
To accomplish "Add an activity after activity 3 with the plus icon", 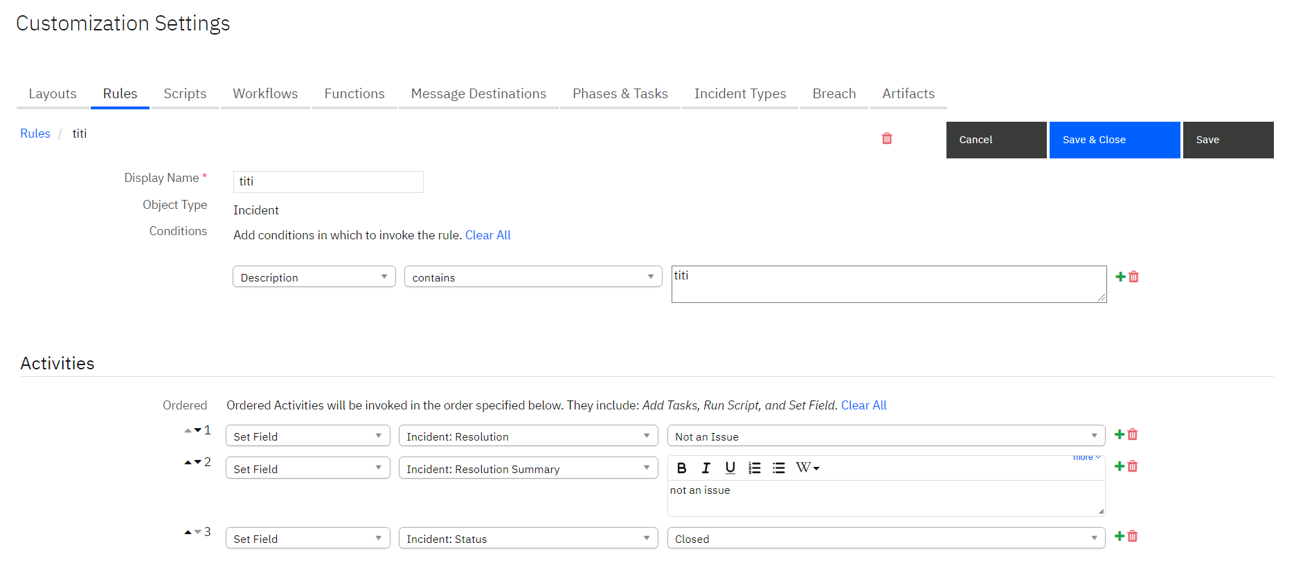I will (x=1120, y=536).
